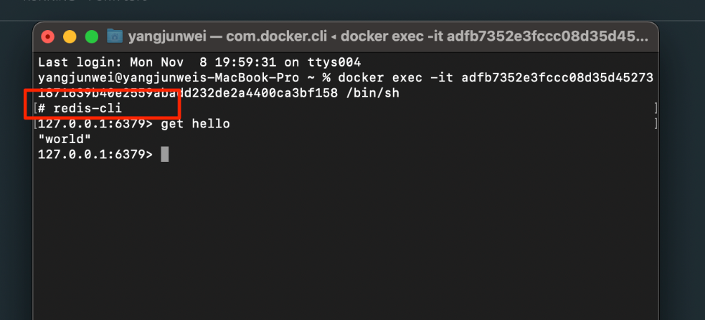Click the folder icon in the title bar
The height and width of the screenshot is (320, 705).
pyautogui.click(x=115, y=36)
